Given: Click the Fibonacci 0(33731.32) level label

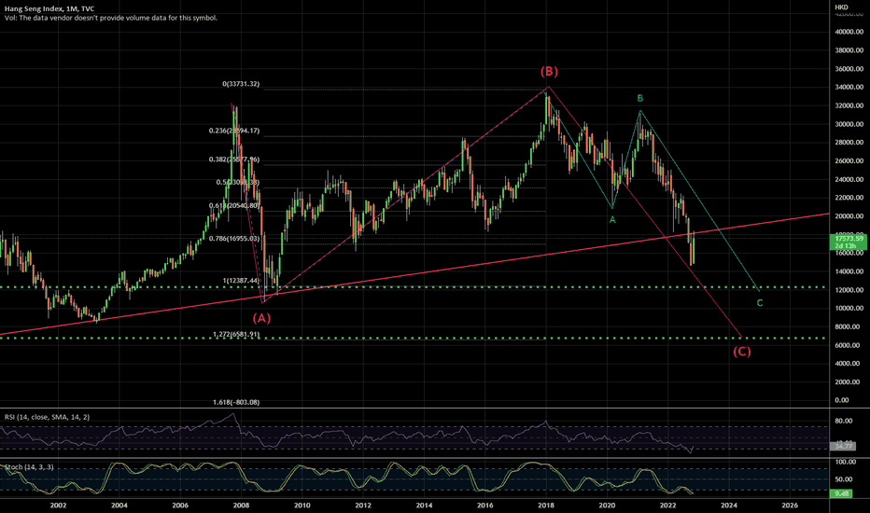Looking at the screenshot, I should [x=241, y=84].
